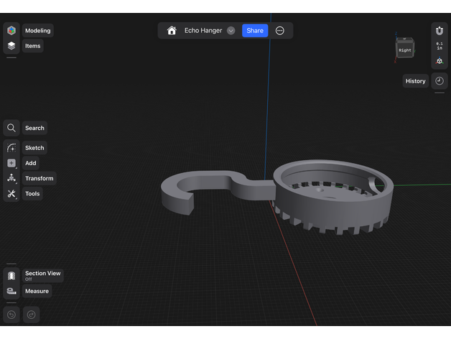Toggle the History clock icon
Image resolution: width=451 pixels, height=339 pixels.
(440, 81)
